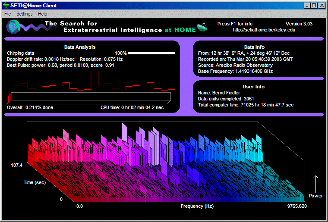Click the '9765.620' frequency axis value
This screenshot has width=328, height=222.
pyautogui.click(x=297, y=206)
